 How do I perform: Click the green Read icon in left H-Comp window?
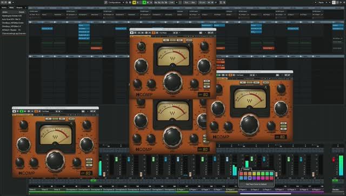(x=22, y=111)
